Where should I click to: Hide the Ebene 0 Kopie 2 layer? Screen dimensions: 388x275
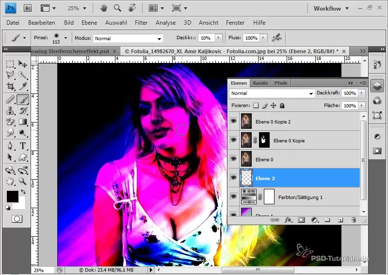pyautogui.click(x=233, y=121)
